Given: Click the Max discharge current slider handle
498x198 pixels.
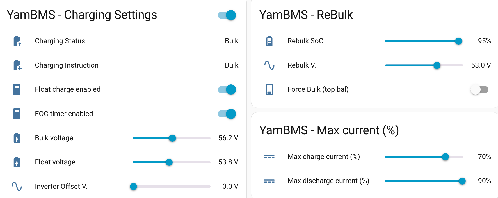Looking at the screenshot, I should click(462, 181).
